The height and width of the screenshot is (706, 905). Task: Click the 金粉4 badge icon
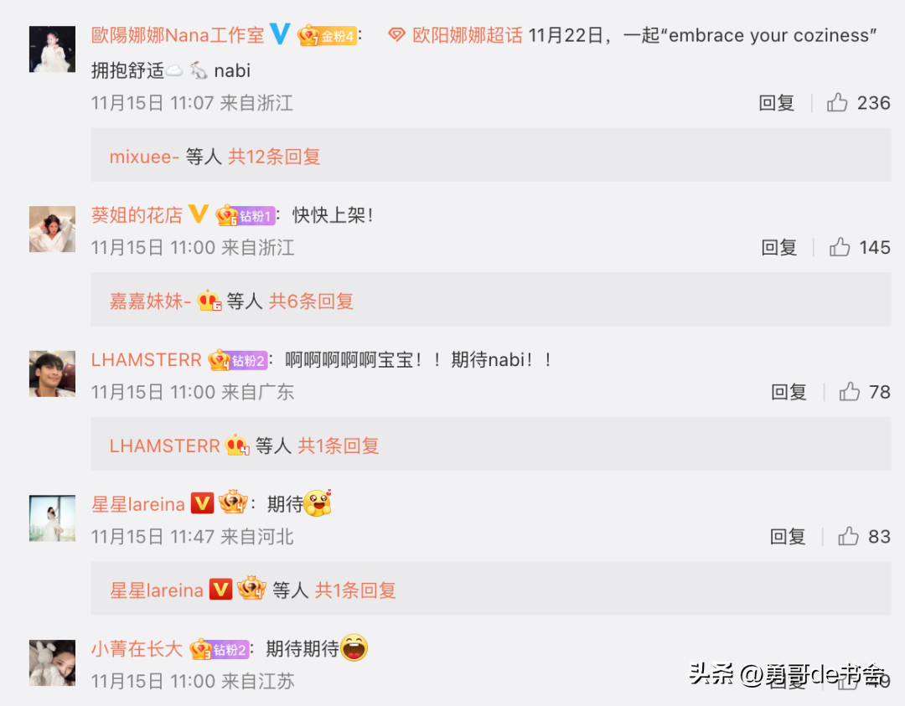328,36
